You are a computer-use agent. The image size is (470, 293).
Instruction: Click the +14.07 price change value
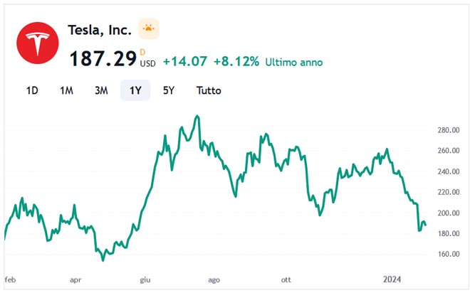(184, 62)
